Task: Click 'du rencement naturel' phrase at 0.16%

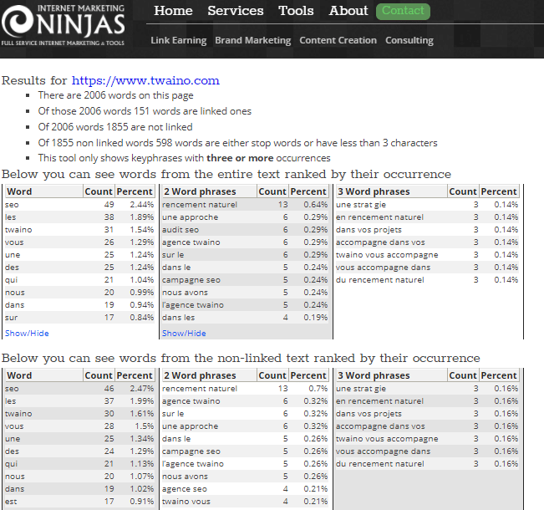Action: [x=380, y=464]
